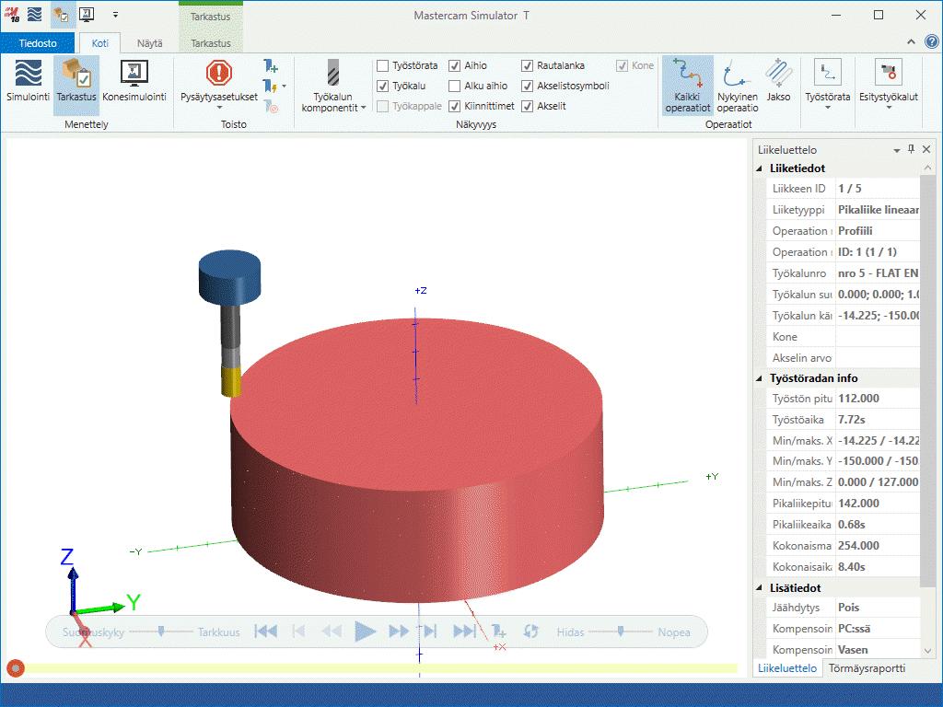Open Työkalun komponentit tool components
The image size is (943, 707).
tap(333, 86)
